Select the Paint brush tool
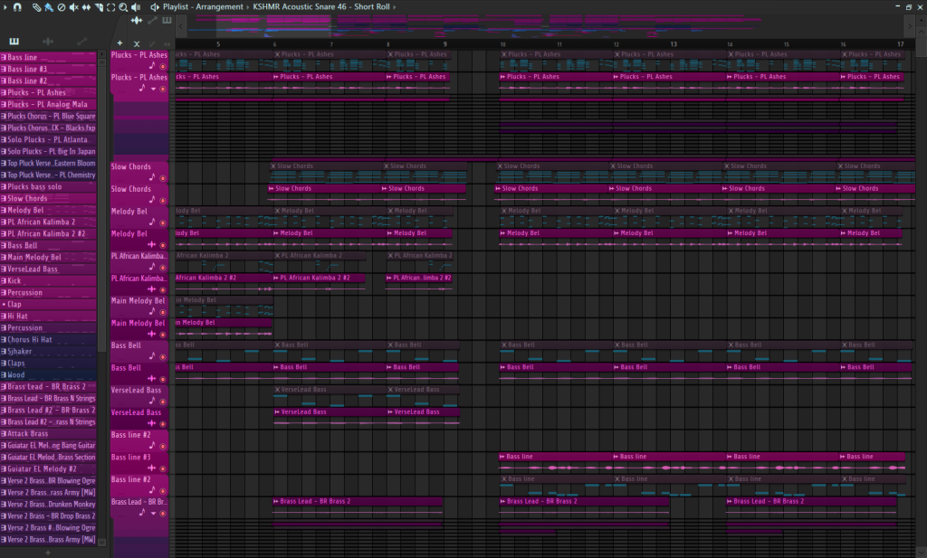927x558 pixels. coord(48,7)
